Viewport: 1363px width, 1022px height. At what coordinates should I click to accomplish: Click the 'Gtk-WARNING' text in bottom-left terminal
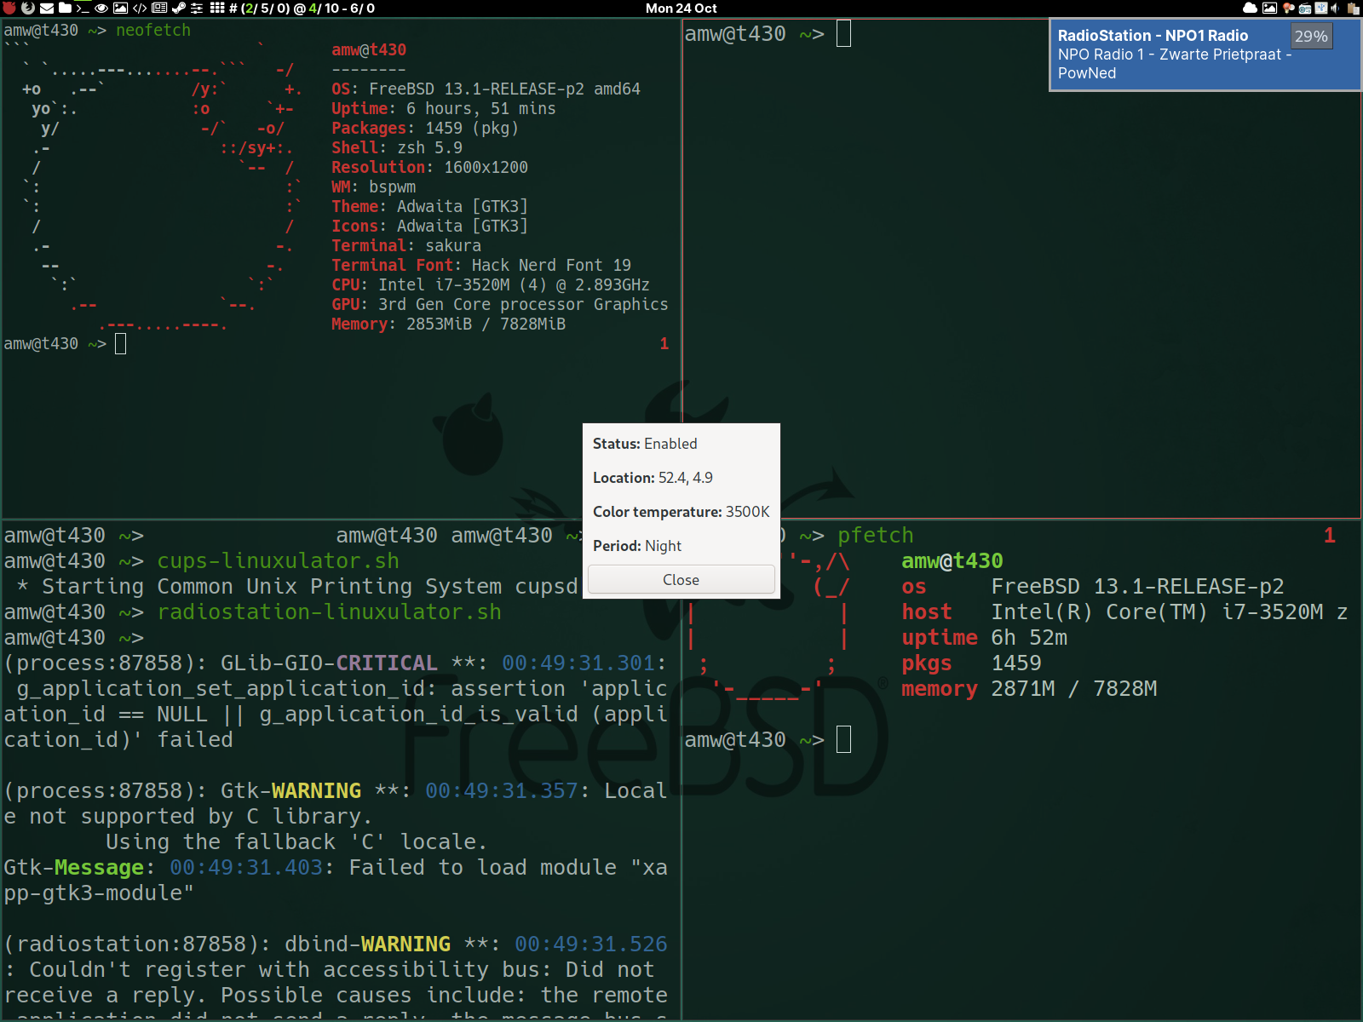tap(290, 790)
